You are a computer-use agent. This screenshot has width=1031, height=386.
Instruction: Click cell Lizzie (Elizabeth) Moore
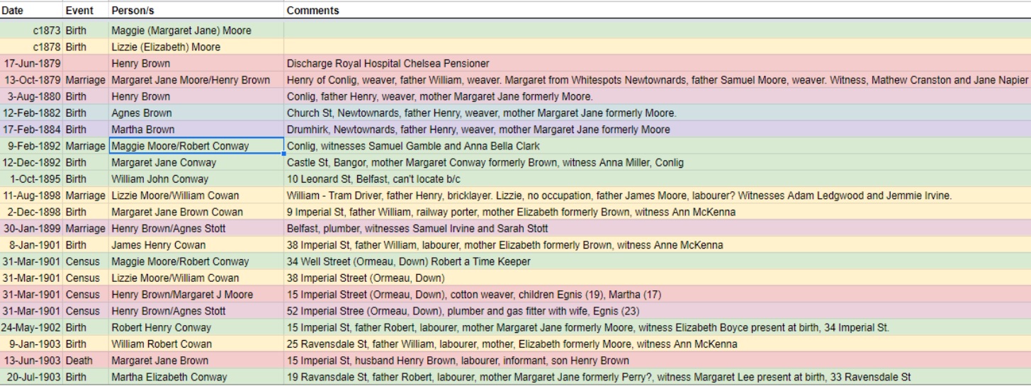[196, 47]
